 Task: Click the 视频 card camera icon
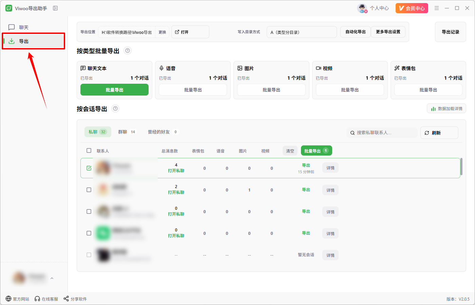coord(319,68)
